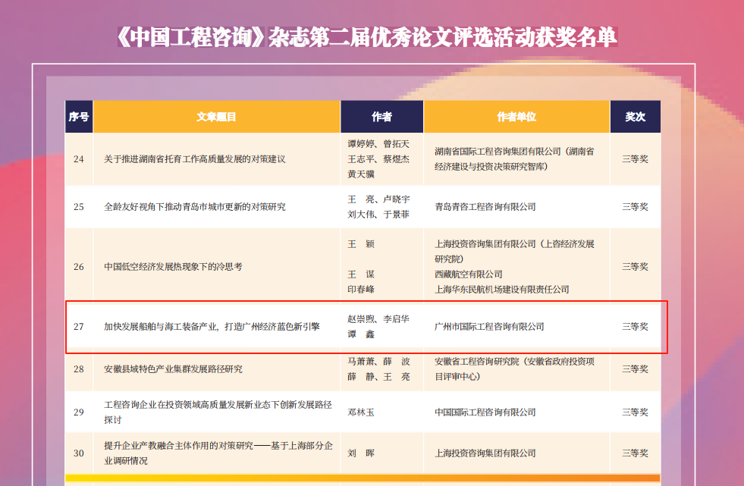Click organization 广州市国际工程咨询有限公司
The image size is (744, 486).
point(489,327)
